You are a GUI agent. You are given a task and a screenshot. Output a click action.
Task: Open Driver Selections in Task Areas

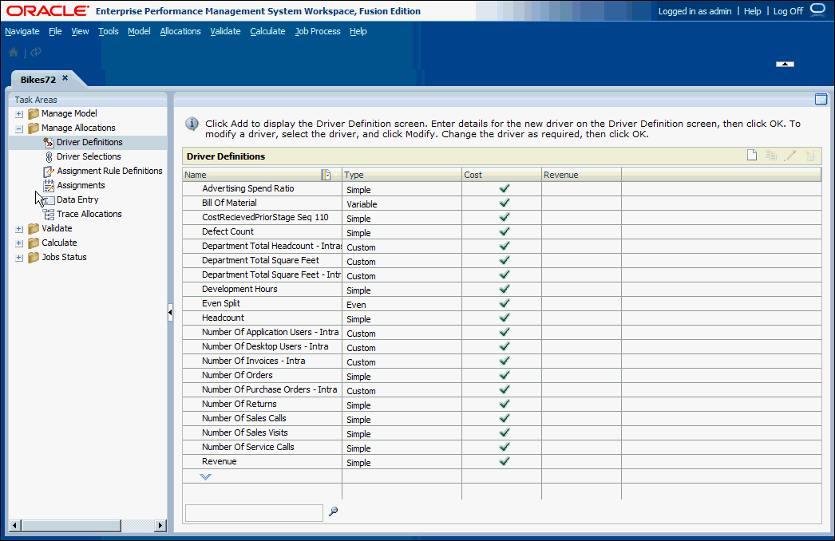89,156
